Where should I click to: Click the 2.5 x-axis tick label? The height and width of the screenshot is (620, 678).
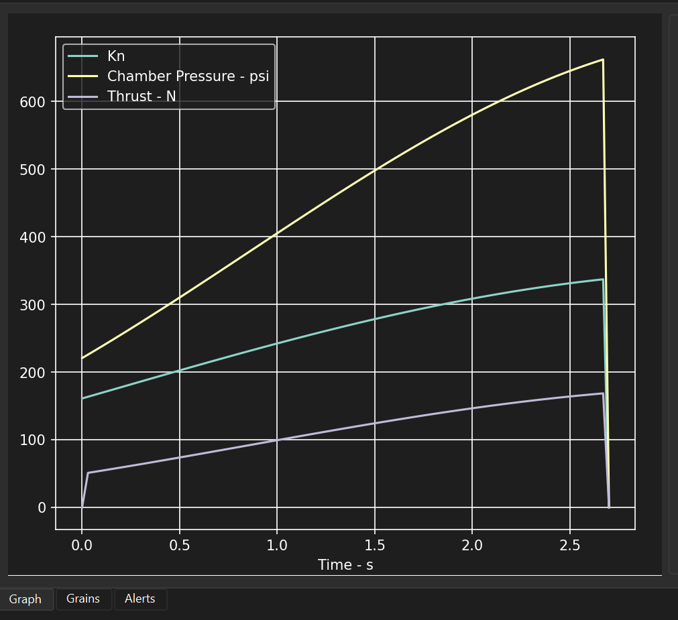(x=569, y=545)
